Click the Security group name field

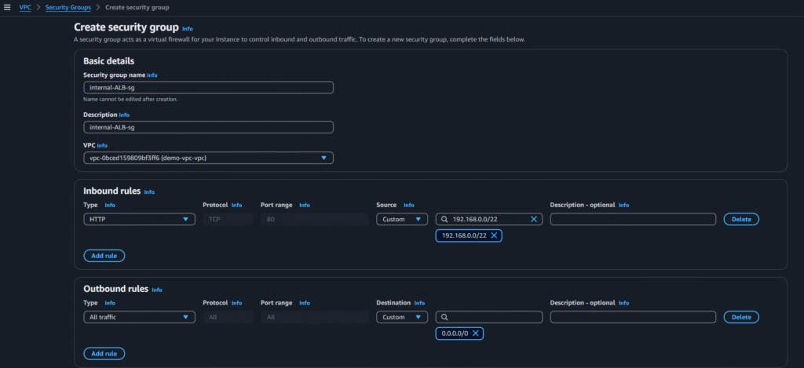pyautogui.click(x=208, y=88)
